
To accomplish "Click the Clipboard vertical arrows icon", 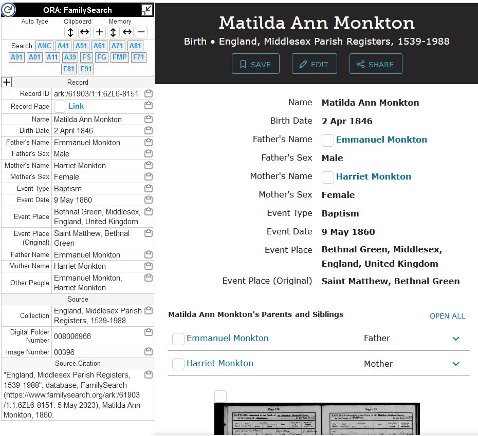I will click(x=71, y=32).
